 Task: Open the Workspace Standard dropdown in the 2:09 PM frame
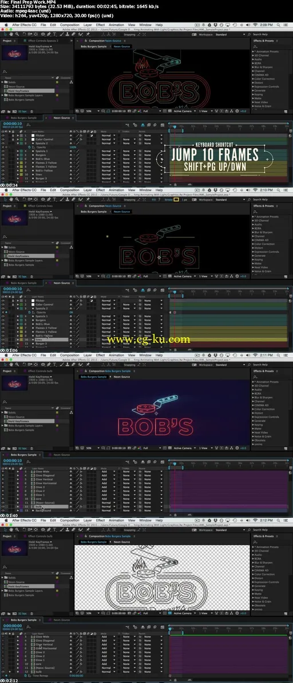230,34
